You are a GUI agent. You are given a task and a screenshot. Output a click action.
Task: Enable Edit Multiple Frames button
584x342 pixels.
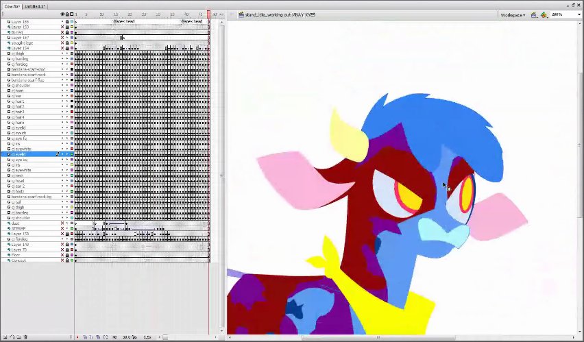(x=98, y=337)
